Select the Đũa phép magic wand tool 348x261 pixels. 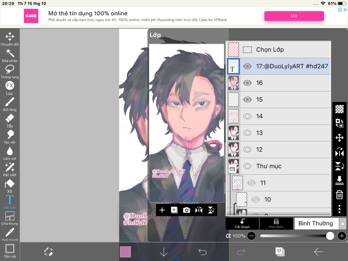pyautogui.click(x=10, y=55)
